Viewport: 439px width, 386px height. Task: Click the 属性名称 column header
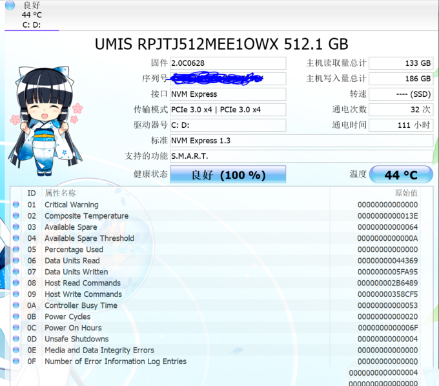coord(60,193)
